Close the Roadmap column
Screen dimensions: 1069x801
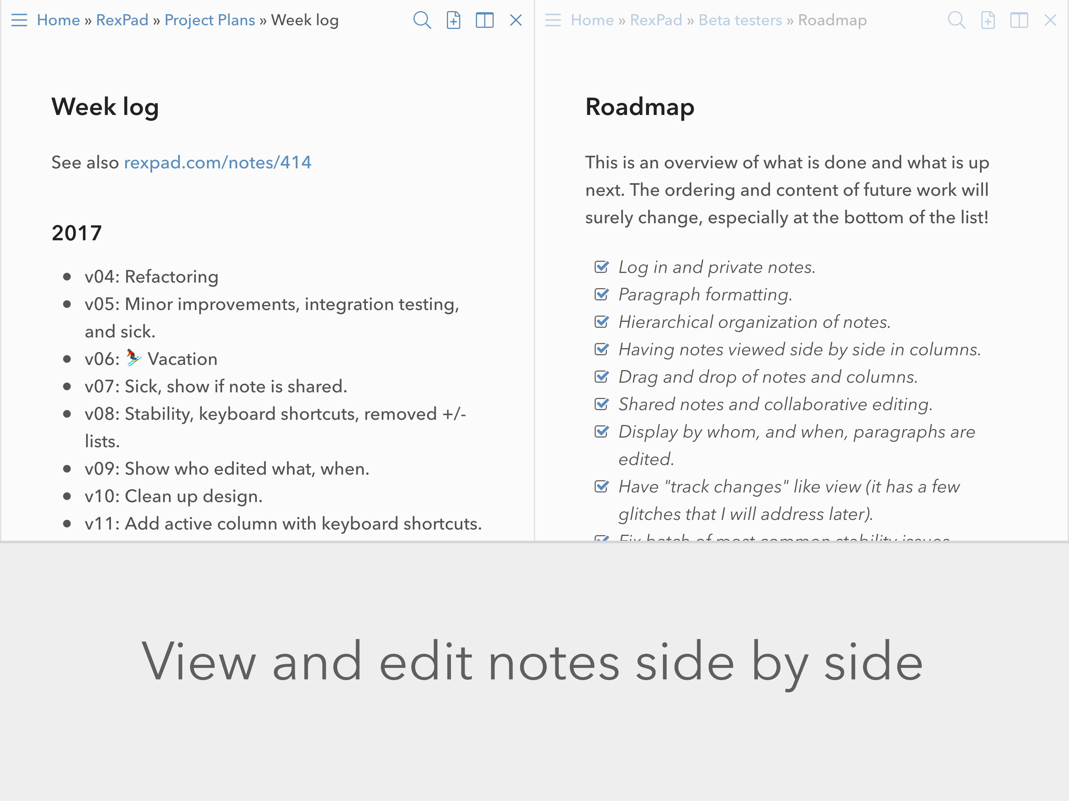coord(1050,20)
